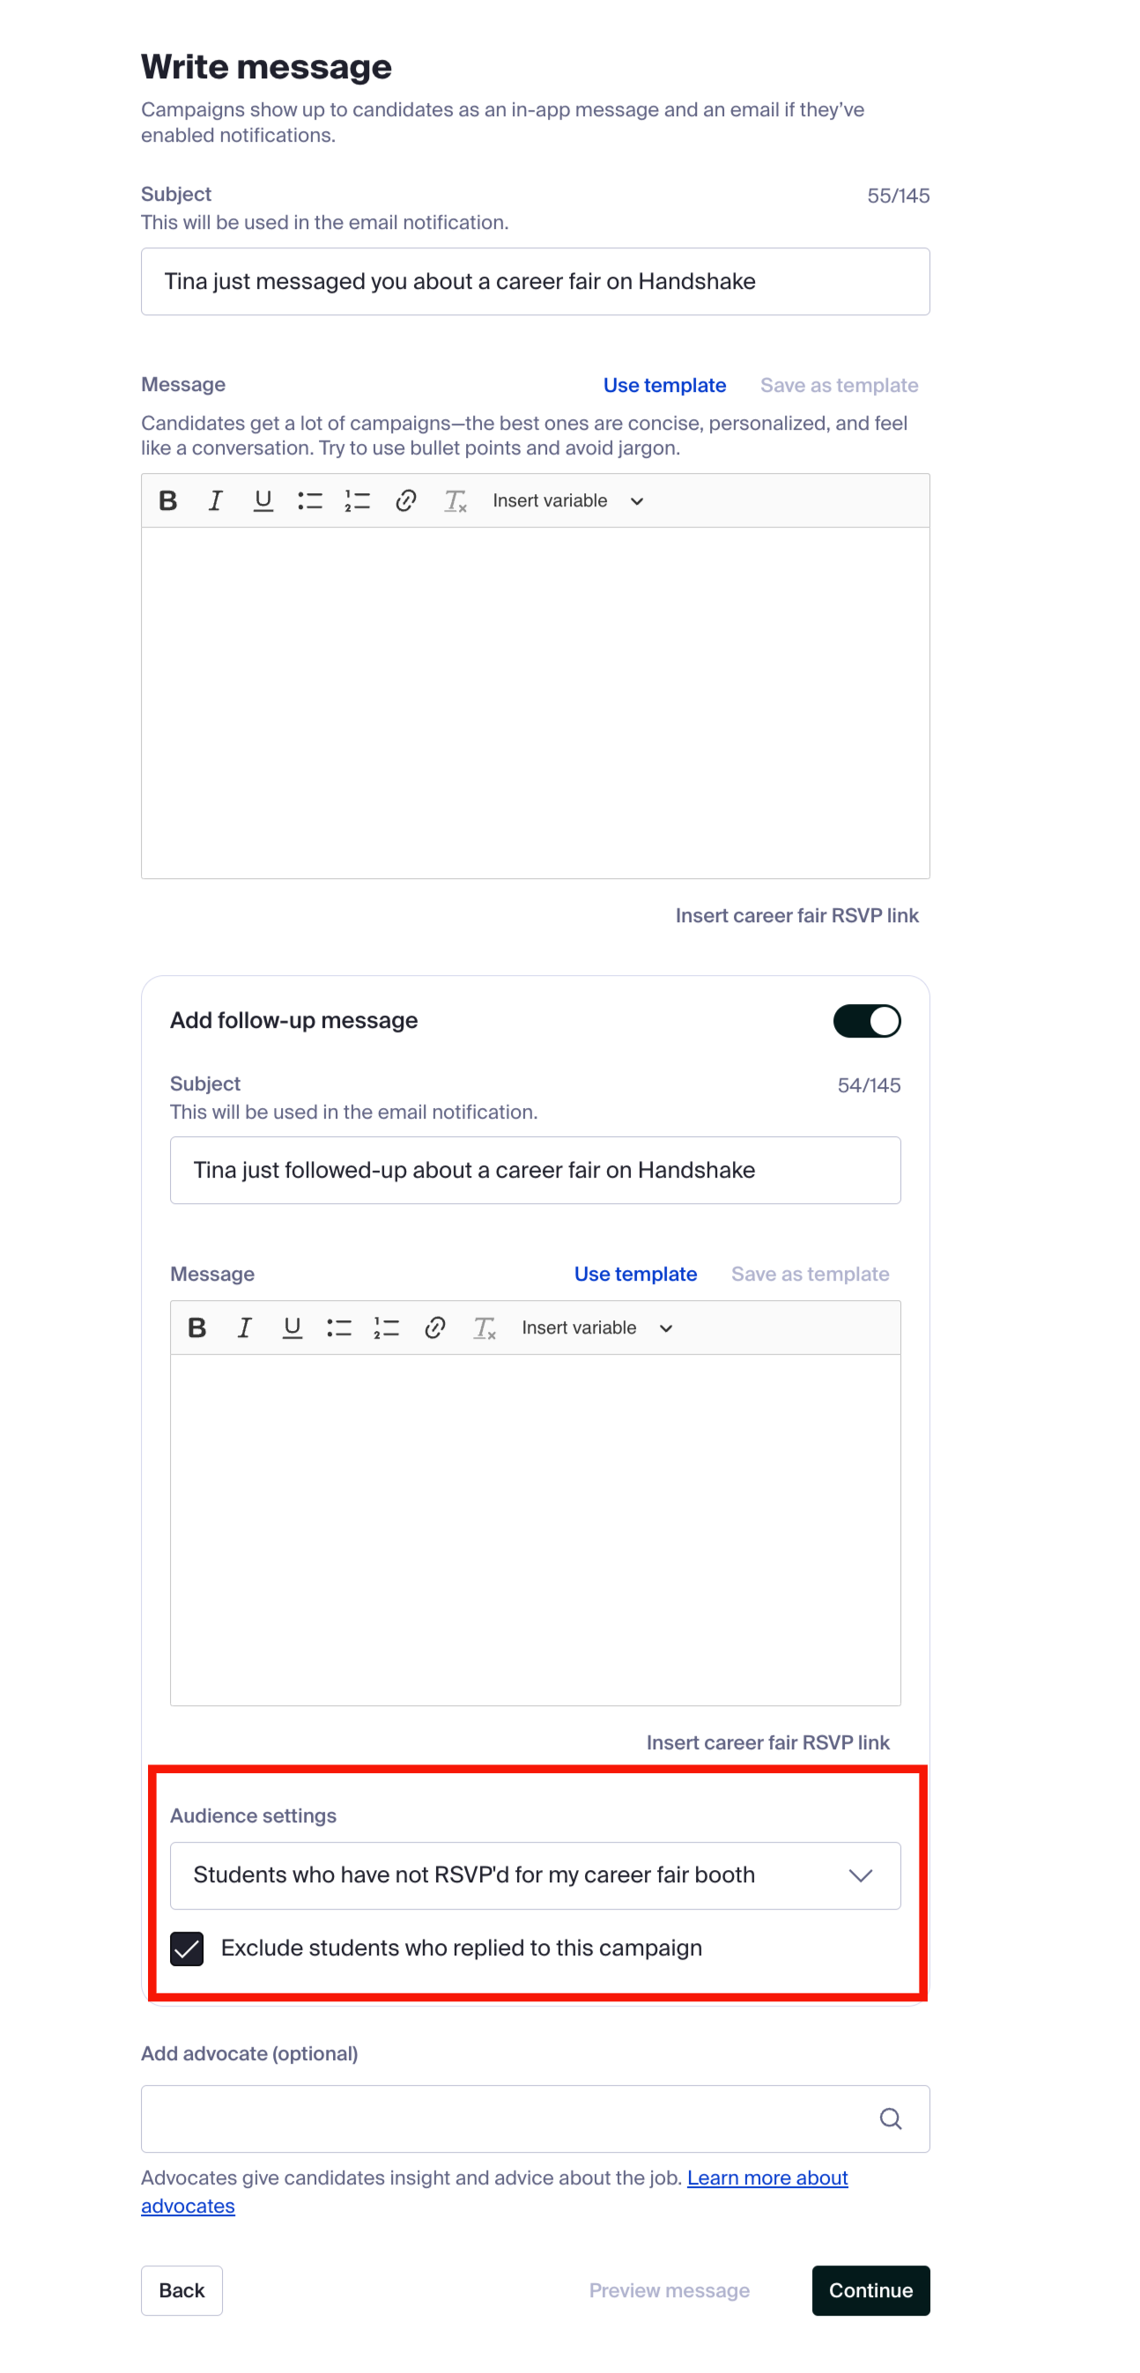
Task: Focus the main Subject input field
Action: (535, 281)
